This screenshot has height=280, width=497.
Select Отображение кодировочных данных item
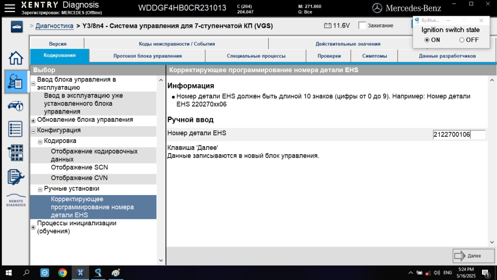coord(93,155)
